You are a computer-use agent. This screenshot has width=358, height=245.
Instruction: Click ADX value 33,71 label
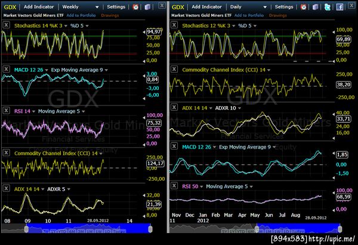click(x=344, y=119)
